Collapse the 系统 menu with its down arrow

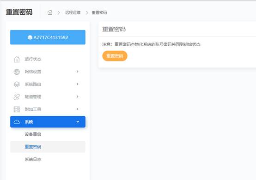point(78,122)
